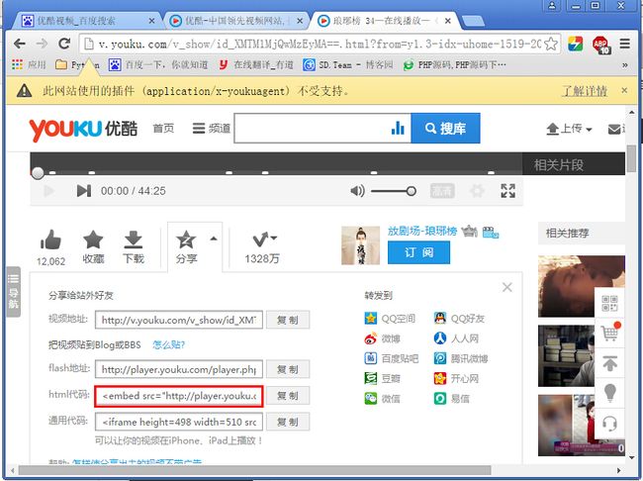Subscribe with the 订阅 button
Image resolution: width=643 pixels, height=481 pixels.
coord(418,252)
